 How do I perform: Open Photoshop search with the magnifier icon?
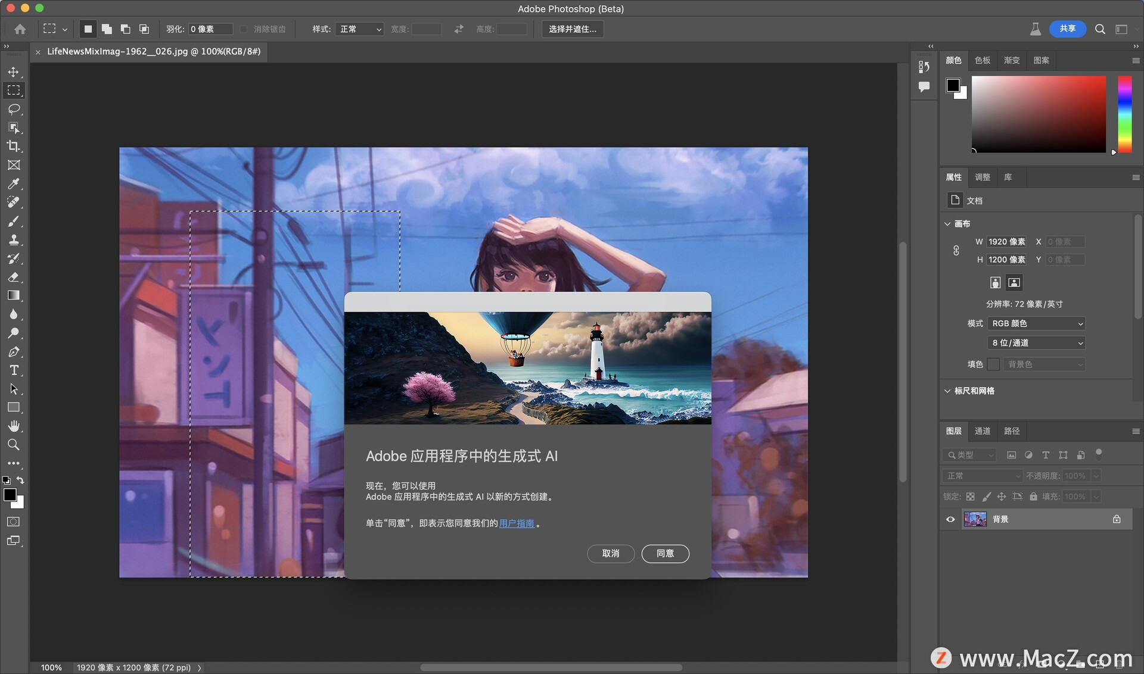1100,29
